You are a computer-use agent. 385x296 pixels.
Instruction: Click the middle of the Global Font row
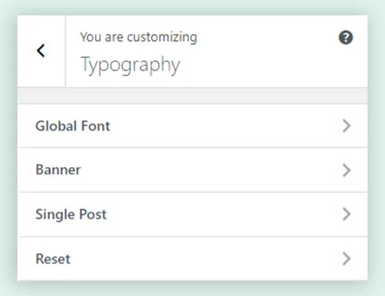click(x=193, y=126)
